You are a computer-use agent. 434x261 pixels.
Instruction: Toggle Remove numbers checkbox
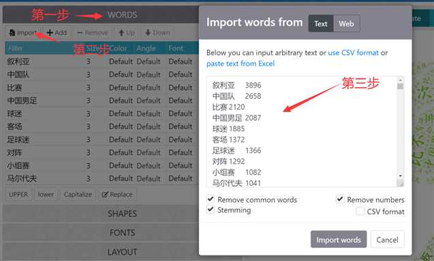(340, 199)
